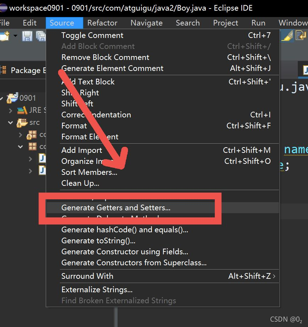Open the Run menu
The image size is (308, 327).
(258, 23)
